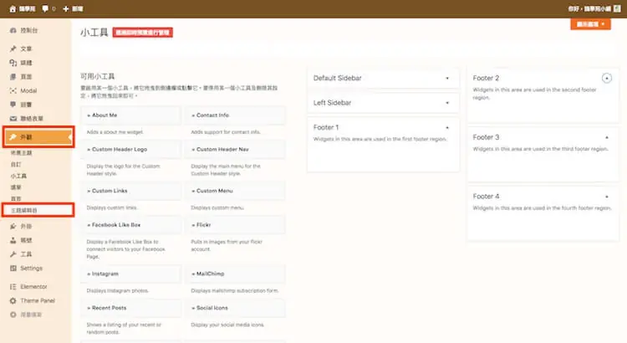Expand the Facebook Like Box widget
This screenshot has height=343, width=627.
click(x=130, y=225)
